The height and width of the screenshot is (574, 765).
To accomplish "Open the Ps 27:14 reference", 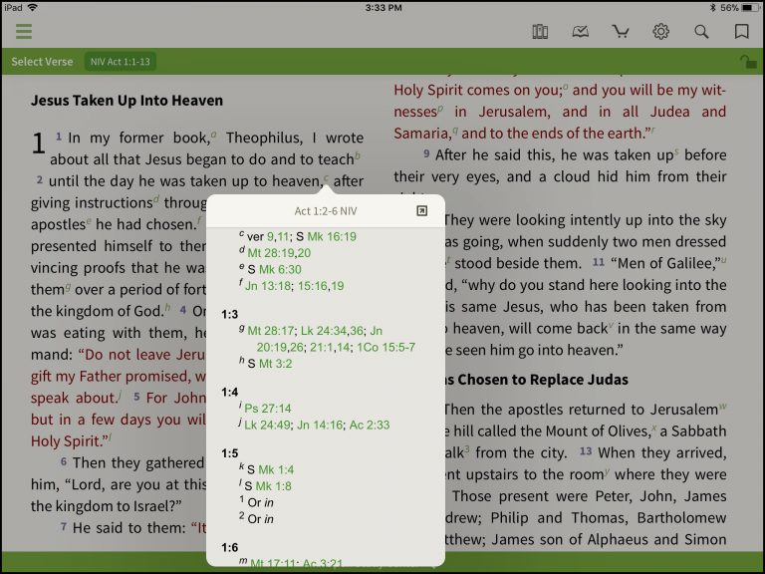I will [x=268, y=408].
